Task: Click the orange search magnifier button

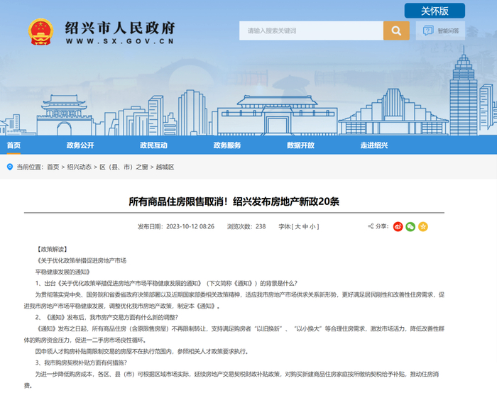Action: point(396,31)
